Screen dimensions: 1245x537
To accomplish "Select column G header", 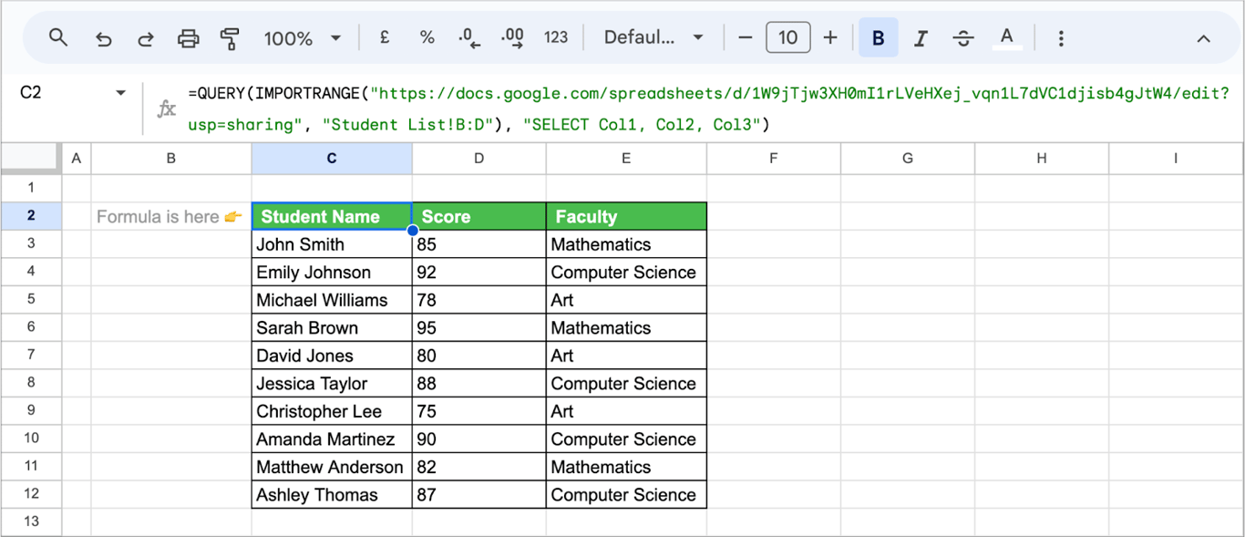I will pos(908,159).
